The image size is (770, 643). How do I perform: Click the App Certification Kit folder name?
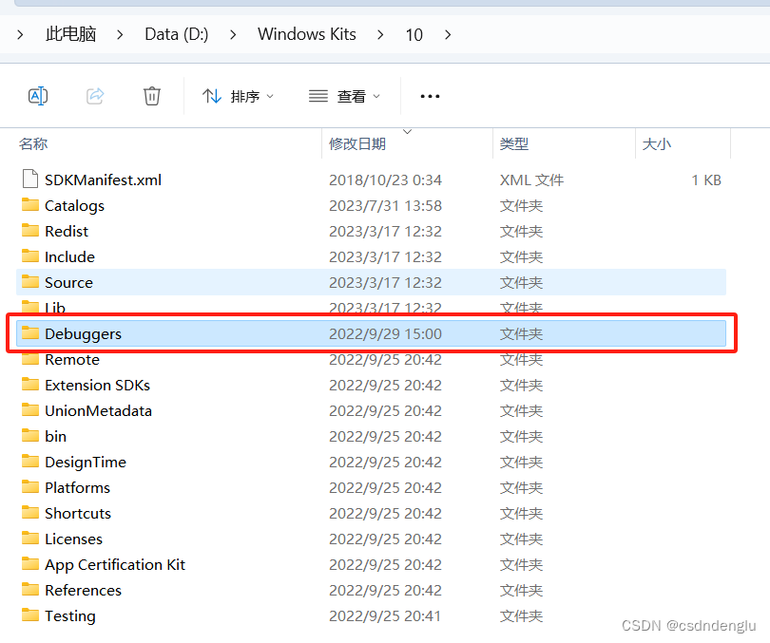point(115,565)
